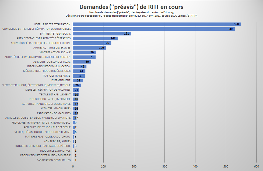The width and height of the screenshot is (263, 171).
Task: Select the Hôtellerie et Restauration bar
Action: point(157,24)
